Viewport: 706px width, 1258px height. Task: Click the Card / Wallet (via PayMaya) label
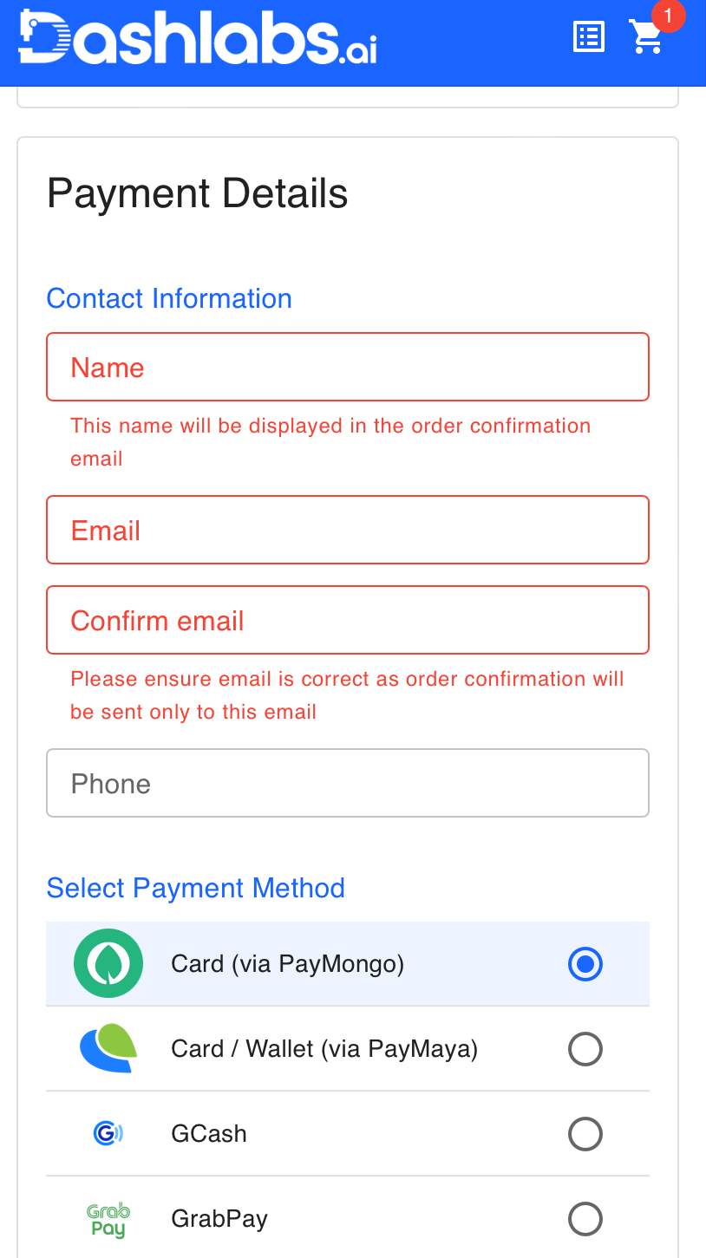click(324, 1049)
